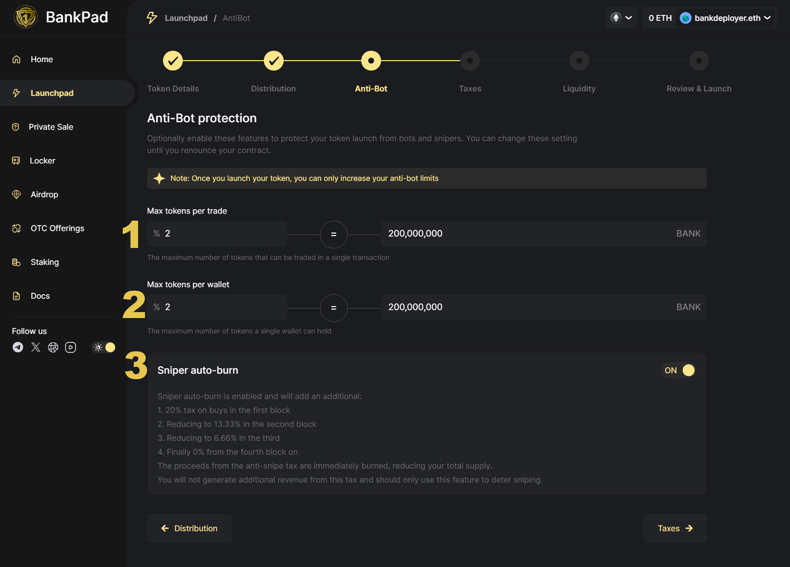Viewport: 790px width, 567px height.
Task: Expand the Ethereum network selector
Action: 621,18
